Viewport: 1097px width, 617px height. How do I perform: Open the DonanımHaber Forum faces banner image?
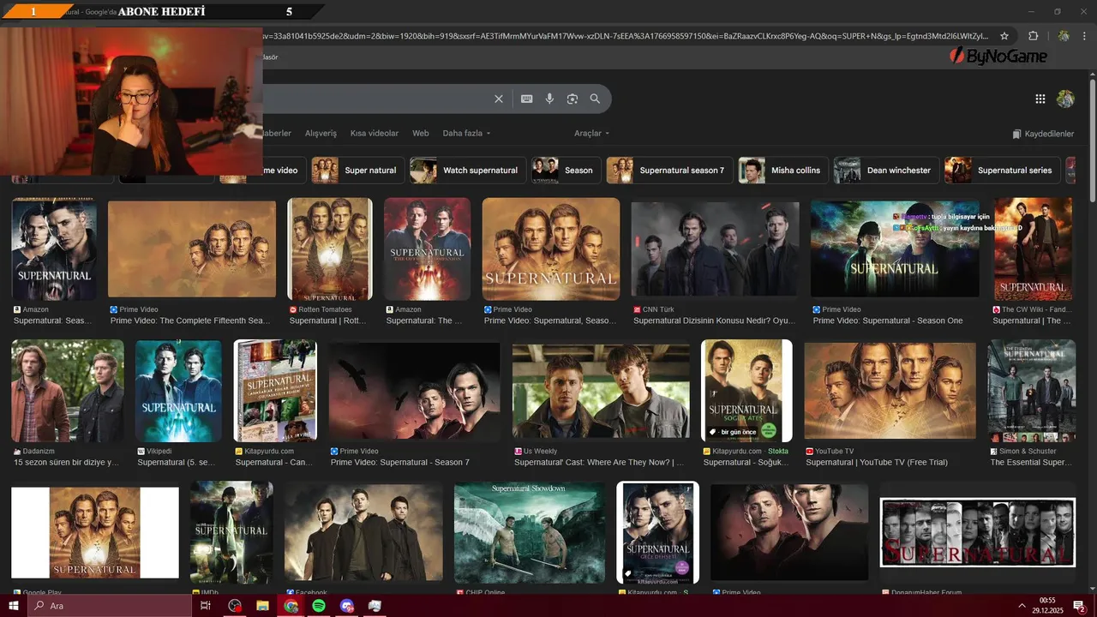click(978, 532)
